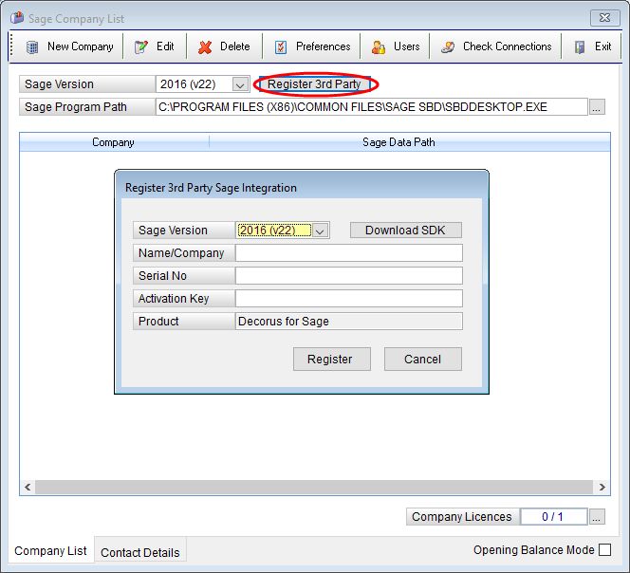This screenshot has width=630, height=573.
Task: Click the scrollbar left arrow
Action: point(28,487)
